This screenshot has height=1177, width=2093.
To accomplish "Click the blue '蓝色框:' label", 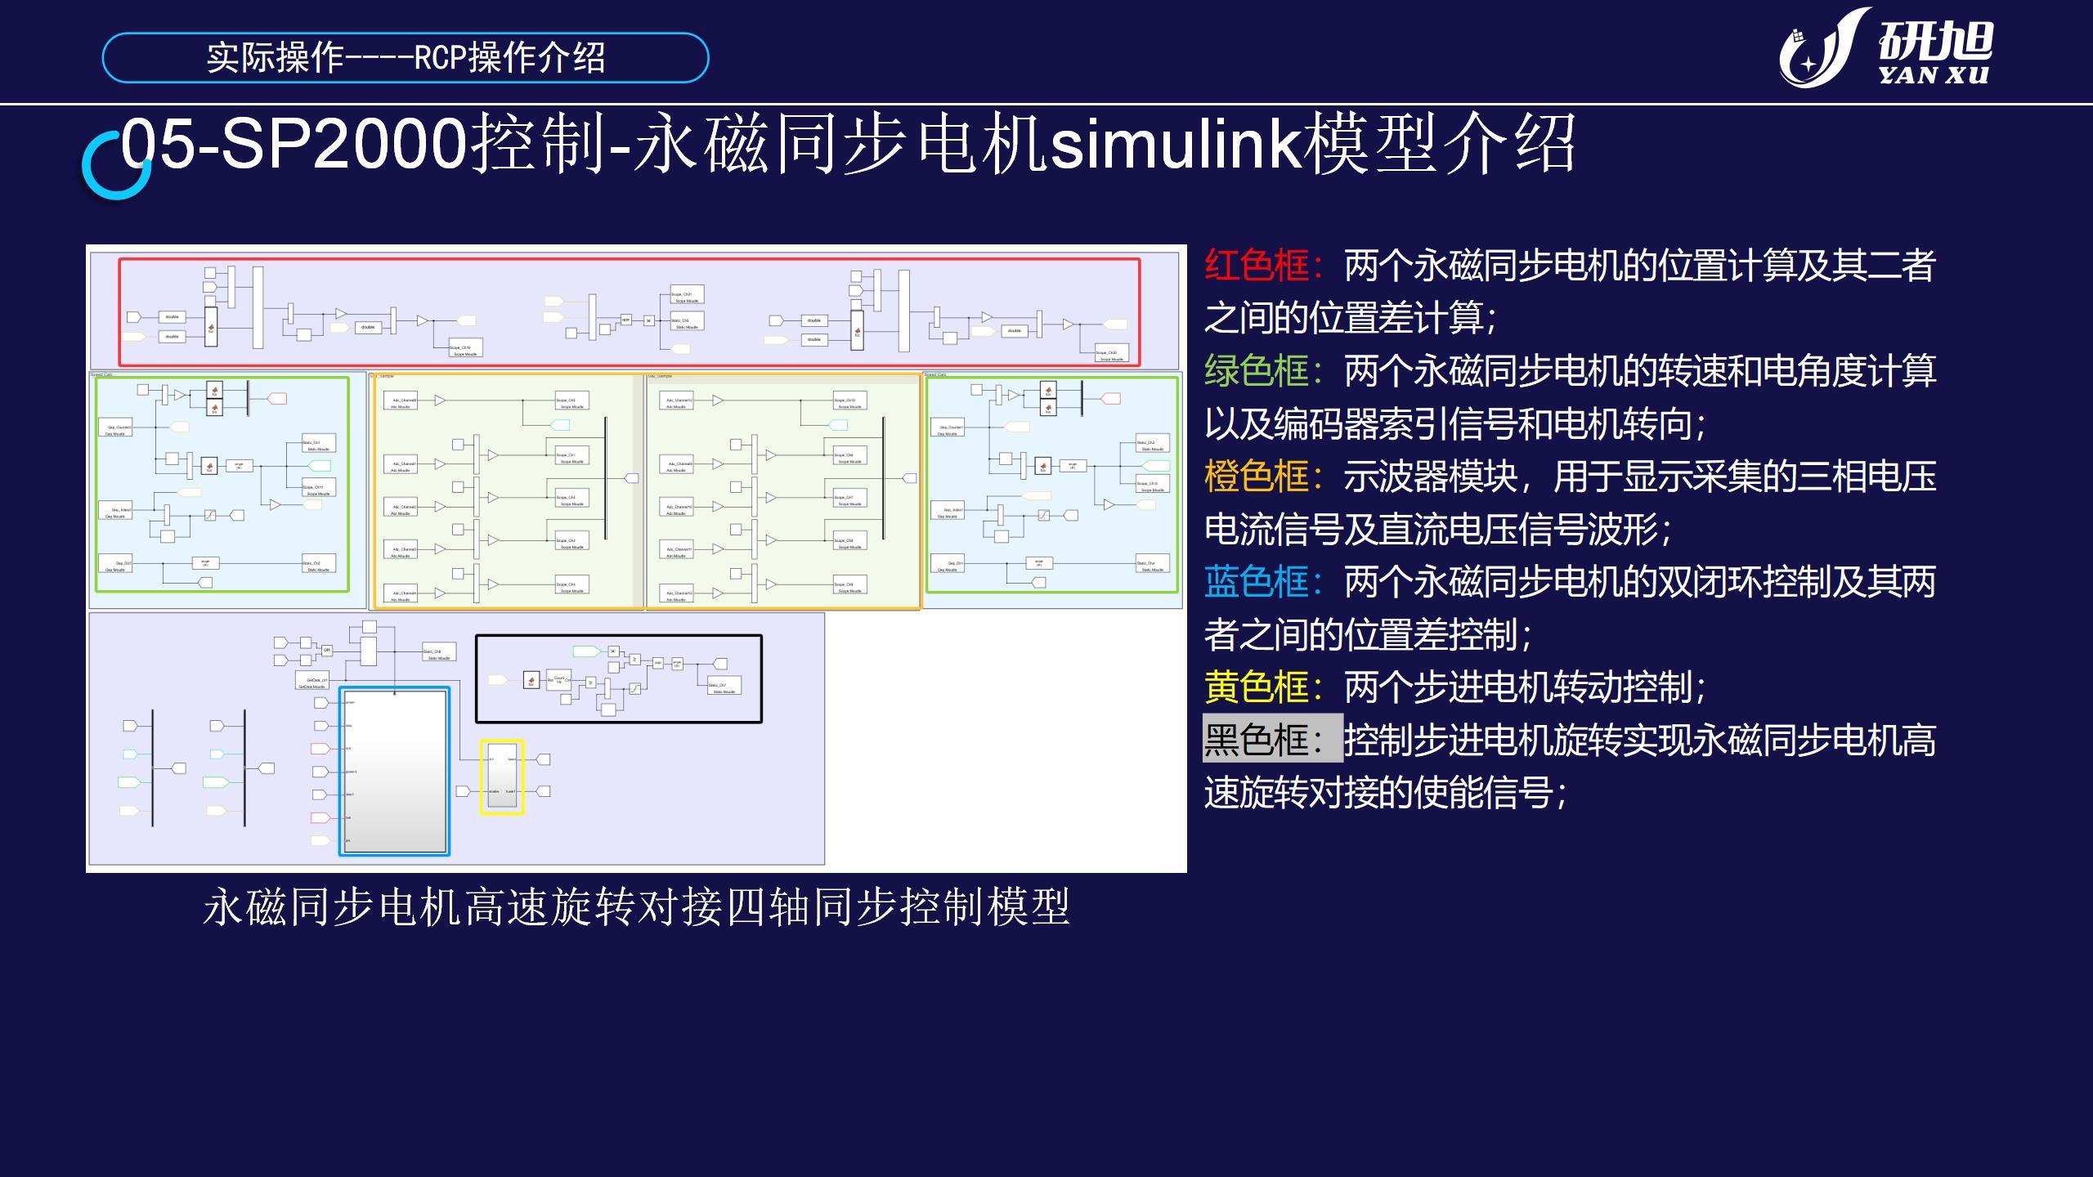I will 1263,582.
